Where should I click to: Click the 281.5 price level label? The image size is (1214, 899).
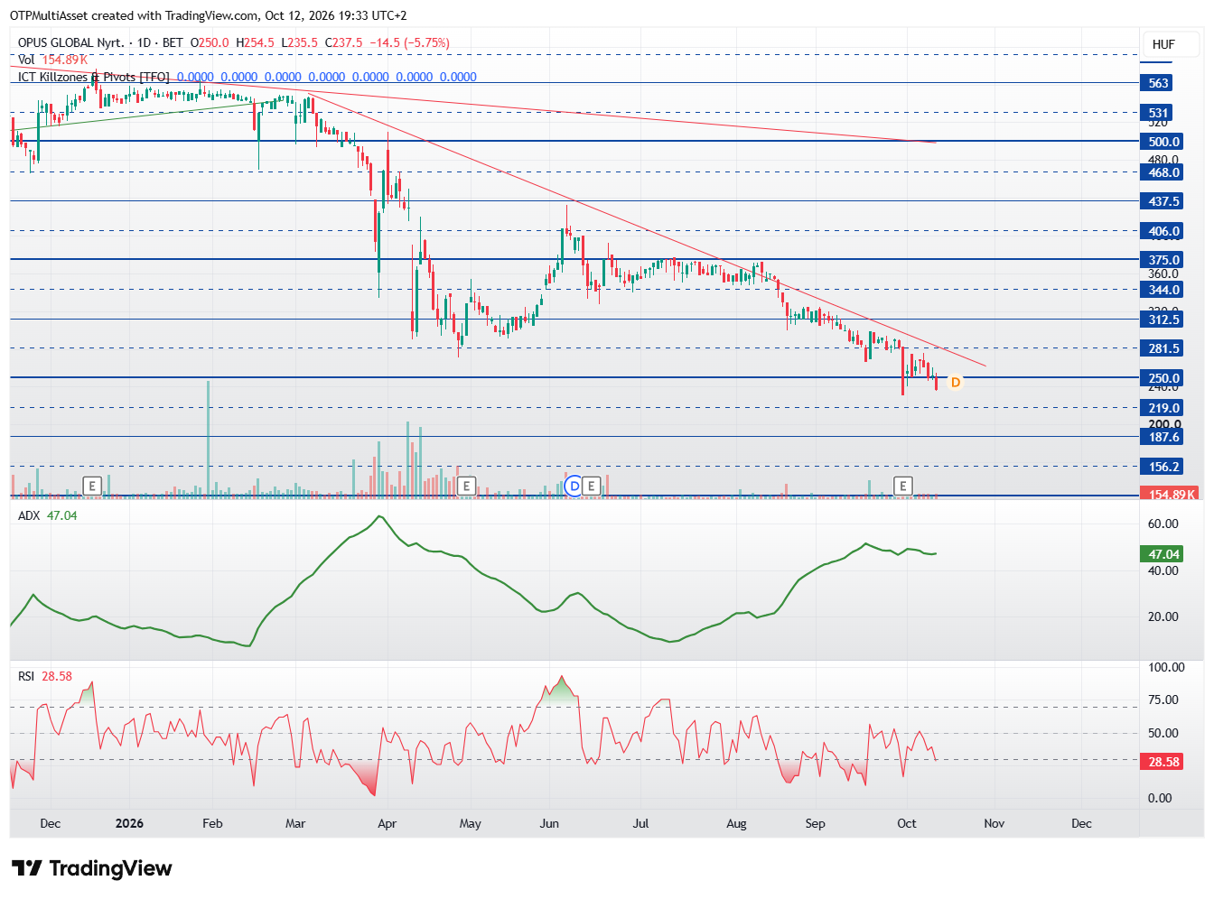point(1163,348)
